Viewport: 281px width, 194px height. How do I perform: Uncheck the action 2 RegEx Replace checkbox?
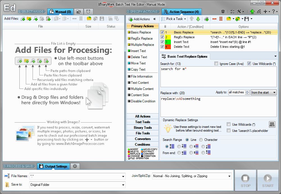162,37
